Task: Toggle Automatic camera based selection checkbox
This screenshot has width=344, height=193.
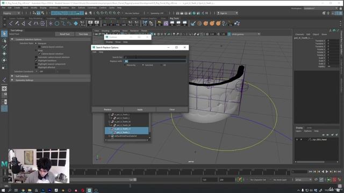Action: pos(36,57)
